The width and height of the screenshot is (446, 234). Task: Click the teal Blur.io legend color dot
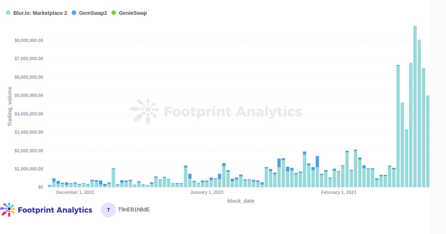point(8,13)
